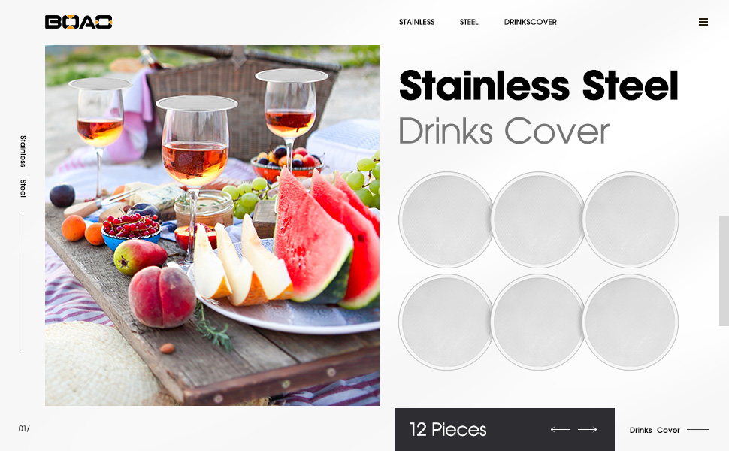Image resolution: width=729 pixels, height=451 pixels.
Task: Select the bottom-right drinks cover disc
Action: (x=631, y=322)
